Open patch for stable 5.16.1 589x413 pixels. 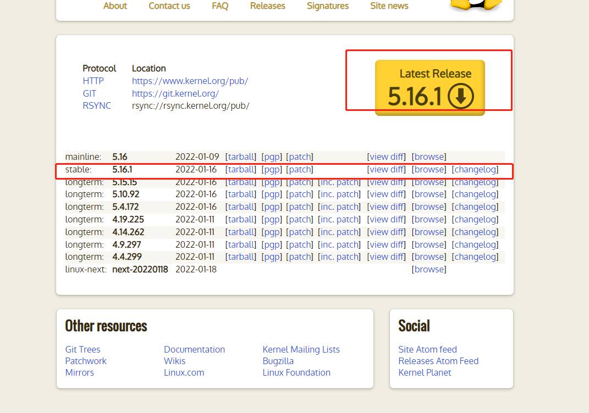(299, 170)
